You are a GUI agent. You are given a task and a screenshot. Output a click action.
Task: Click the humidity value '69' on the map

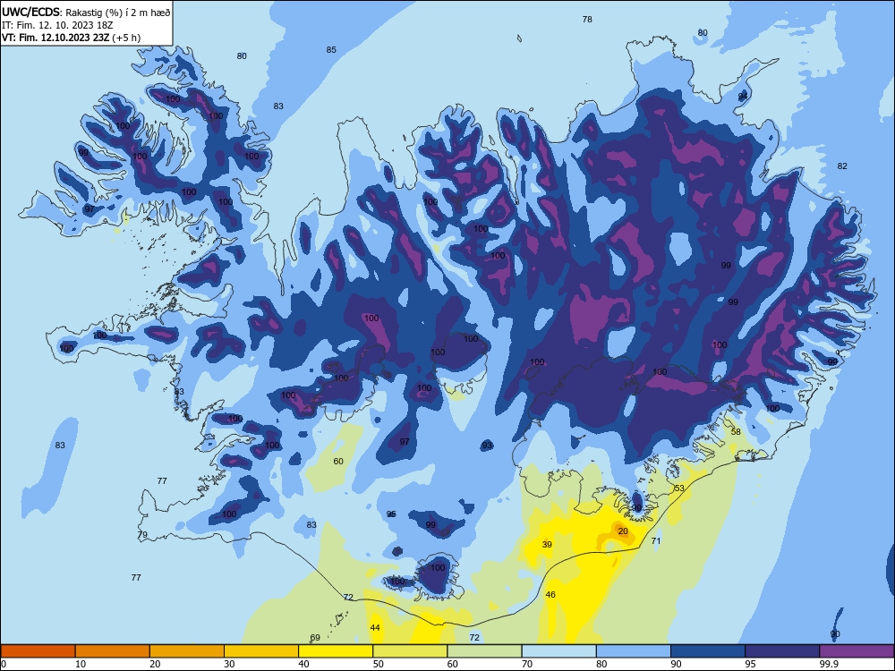(x=315, y=638)
